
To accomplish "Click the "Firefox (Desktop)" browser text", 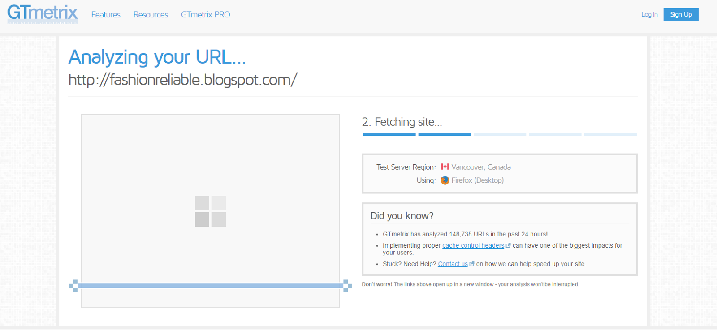I will [x=478, y=180].
